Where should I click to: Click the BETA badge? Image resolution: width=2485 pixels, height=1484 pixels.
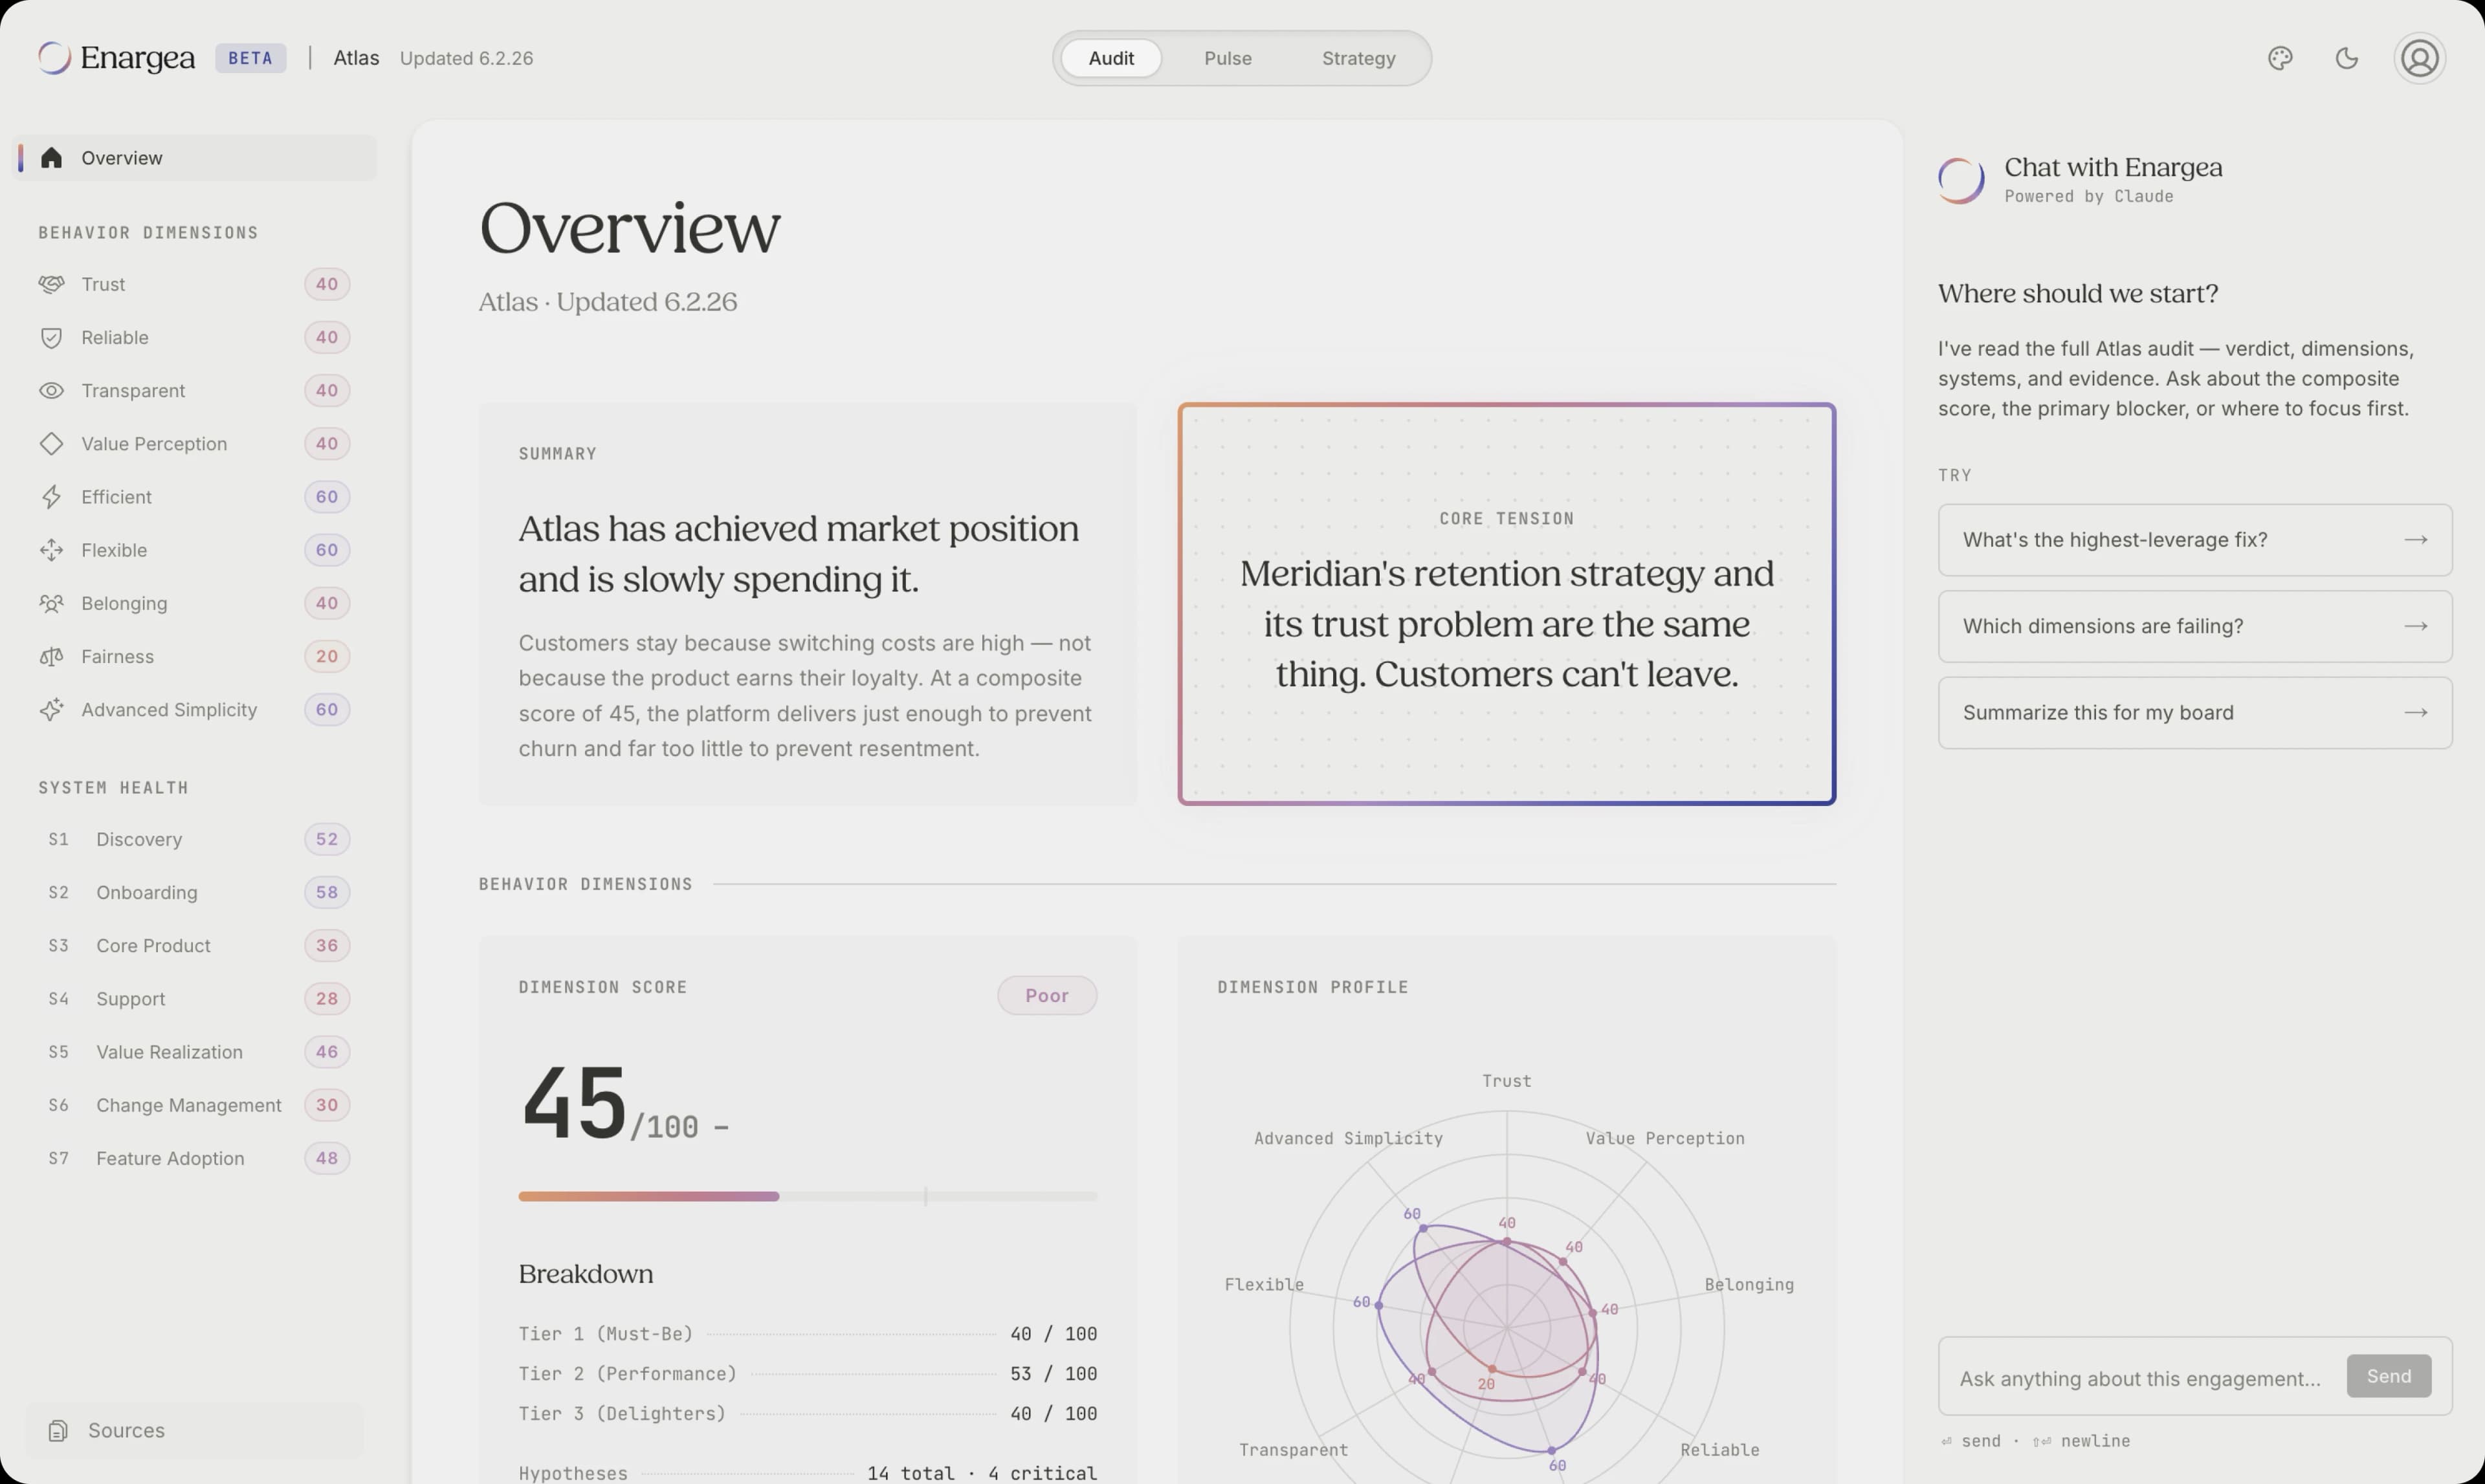click(x=250, y=58)
